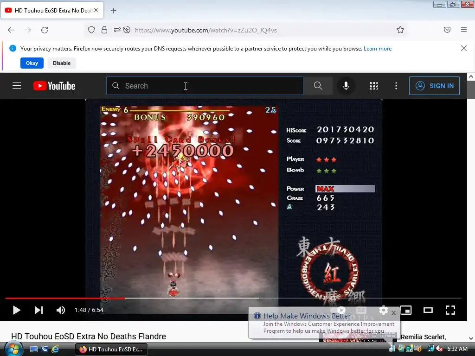Open the Firefox hamburger application menu
Image resolution: width=475 pixels, height=356 pixels.
(x=463, y=30)
